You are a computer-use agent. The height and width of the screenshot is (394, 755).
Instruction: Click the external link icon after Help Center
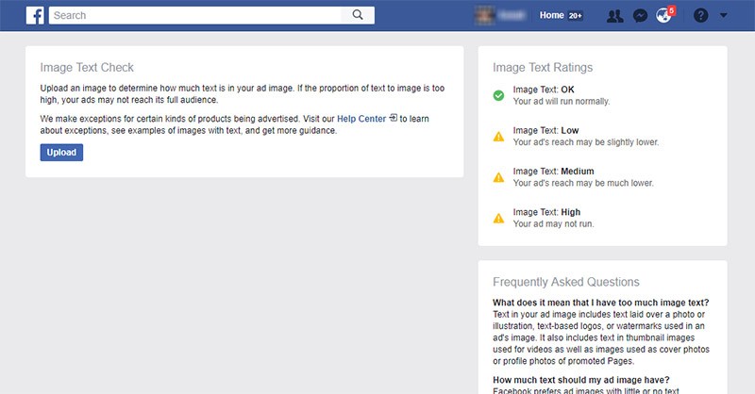[x=394, y=118]
